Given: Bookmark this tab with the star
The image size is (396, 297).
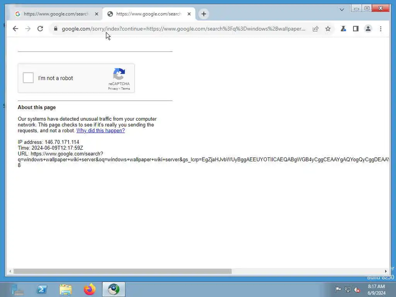Looking at the screenshot, I should pos(328,29).
